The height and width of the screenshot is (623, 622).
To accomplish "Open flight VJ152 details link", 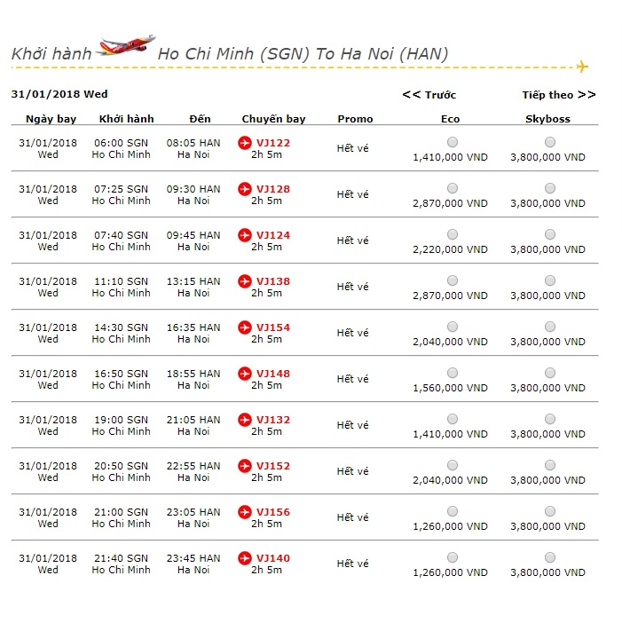I will (272, 466).
